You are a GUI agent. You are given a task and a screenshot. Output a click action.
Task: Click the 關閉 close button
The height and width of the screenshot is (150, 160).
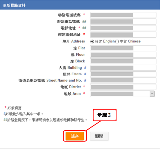[99, 136]
